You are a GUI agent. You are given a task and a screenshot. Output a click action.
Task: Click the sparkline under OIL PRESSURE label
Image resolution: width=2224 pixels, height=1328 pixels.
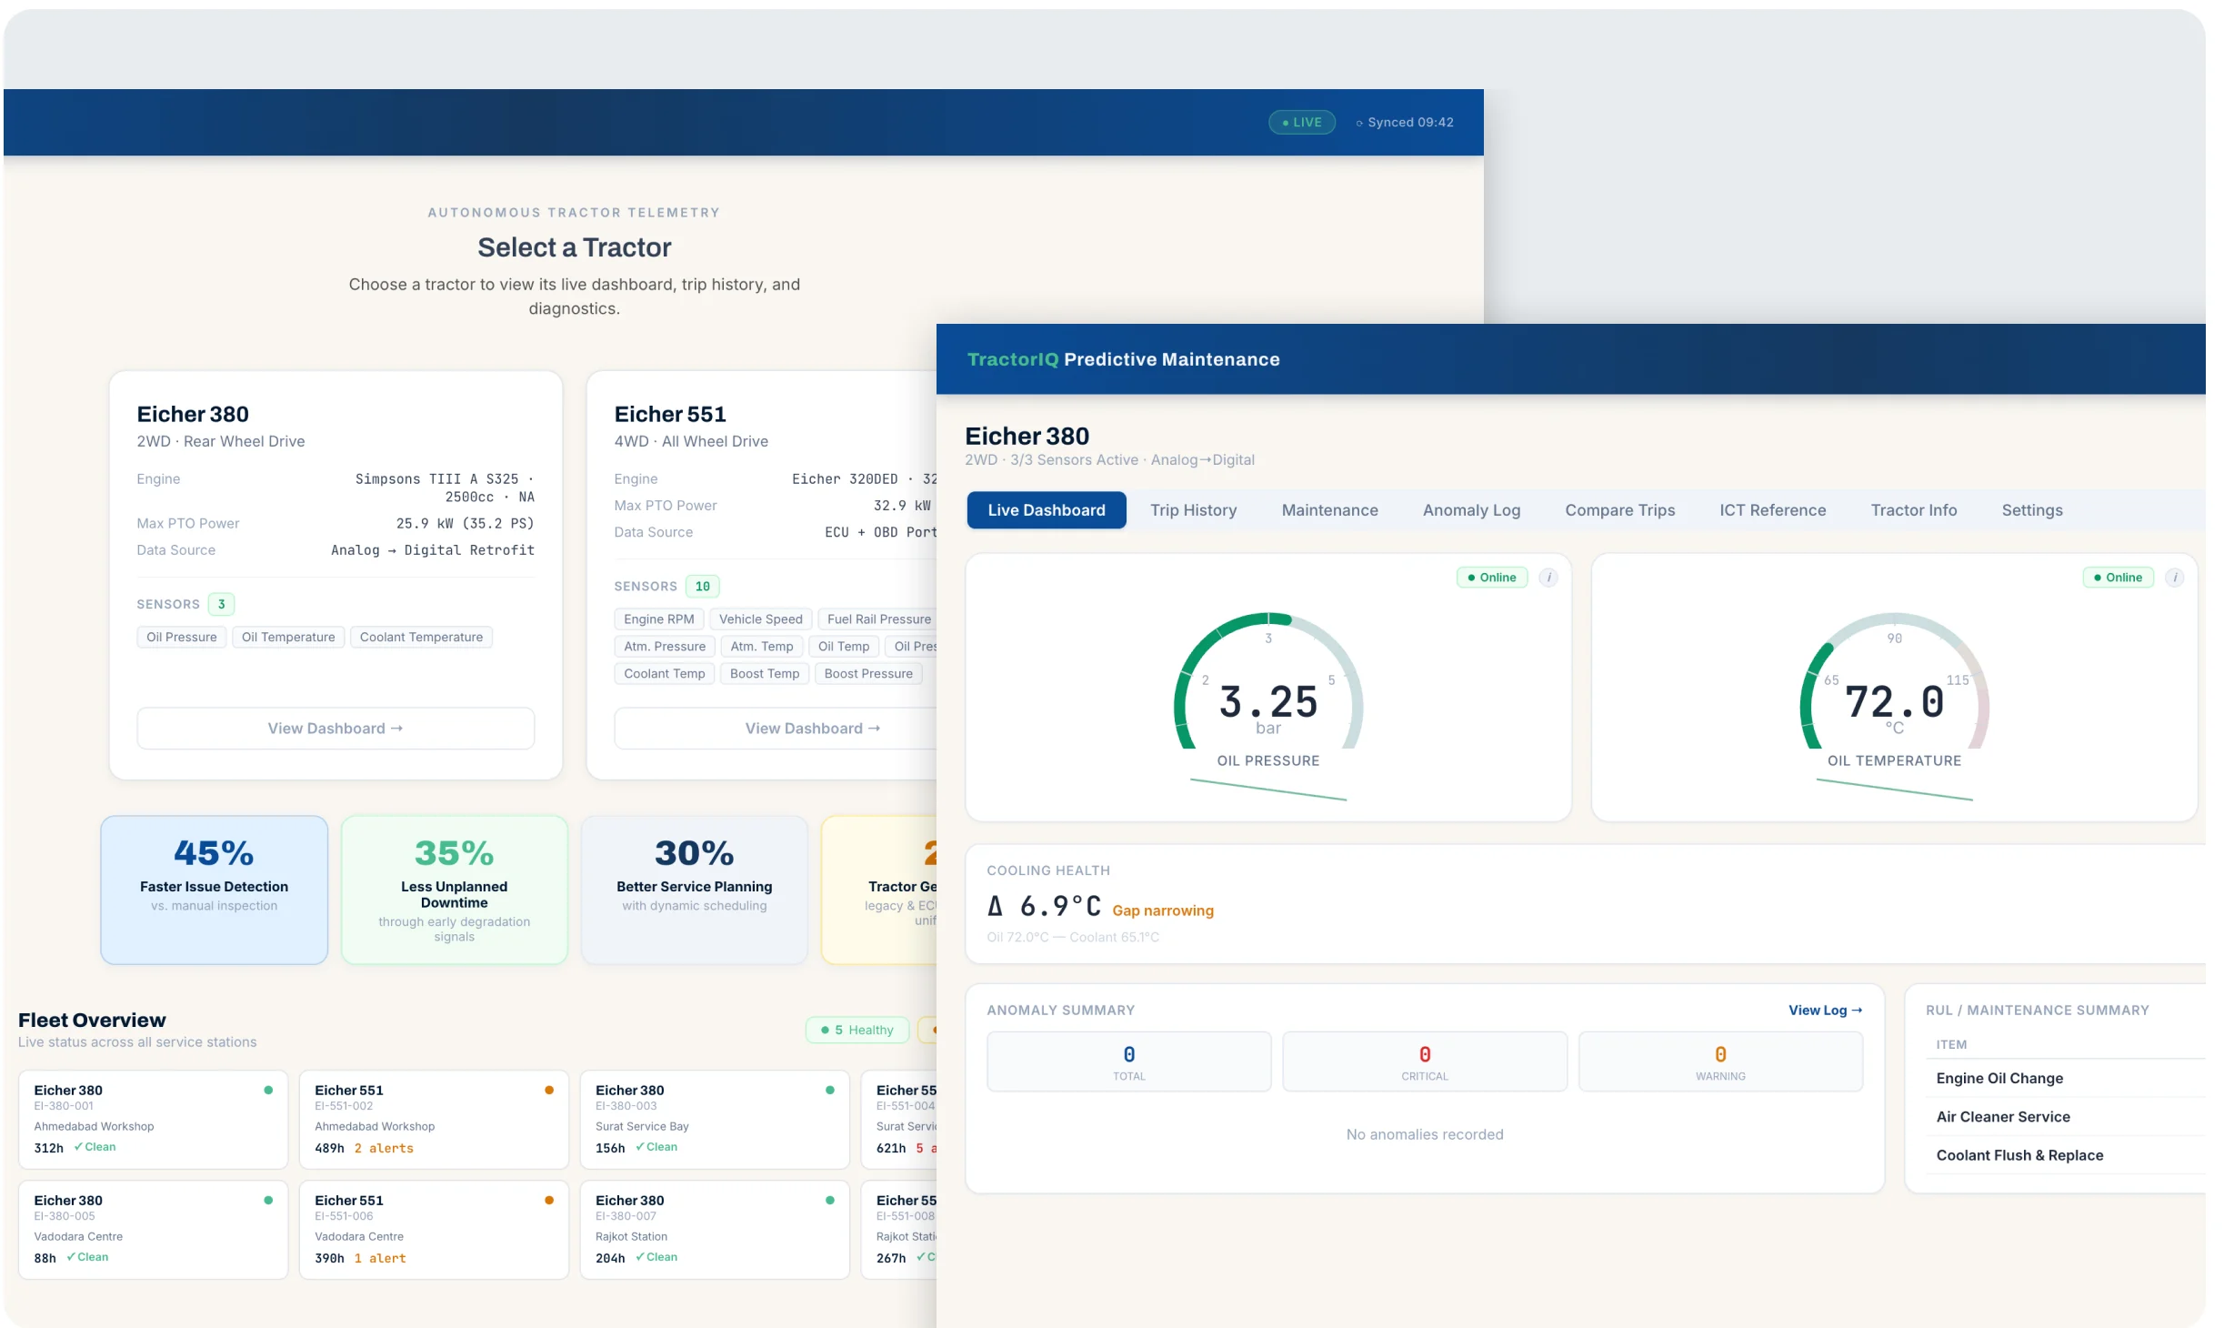1268,790
